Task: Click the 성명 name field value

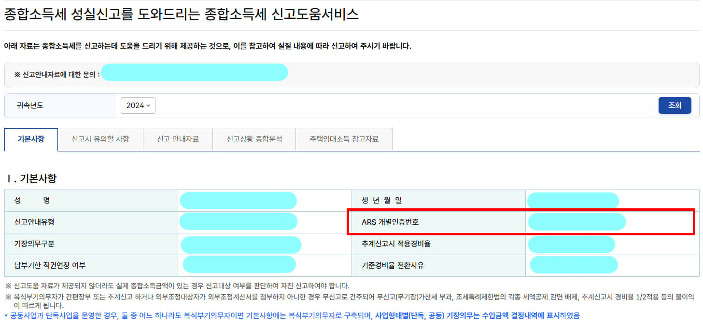Action: click(x=239, y=200)
